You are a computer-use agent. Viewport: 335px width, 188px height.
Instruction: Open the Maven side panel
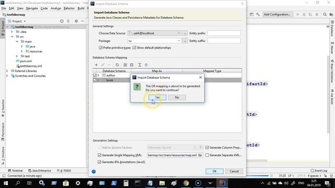pyautogui.click(x=332, y=48)
